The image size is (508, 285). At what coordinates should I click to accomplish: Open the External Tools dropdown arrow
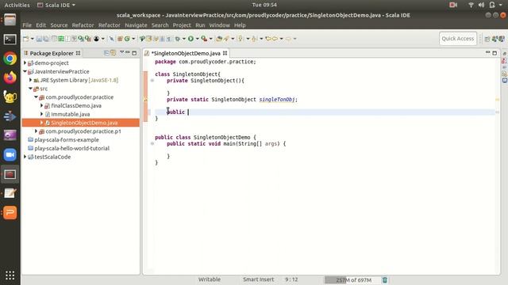210,39
